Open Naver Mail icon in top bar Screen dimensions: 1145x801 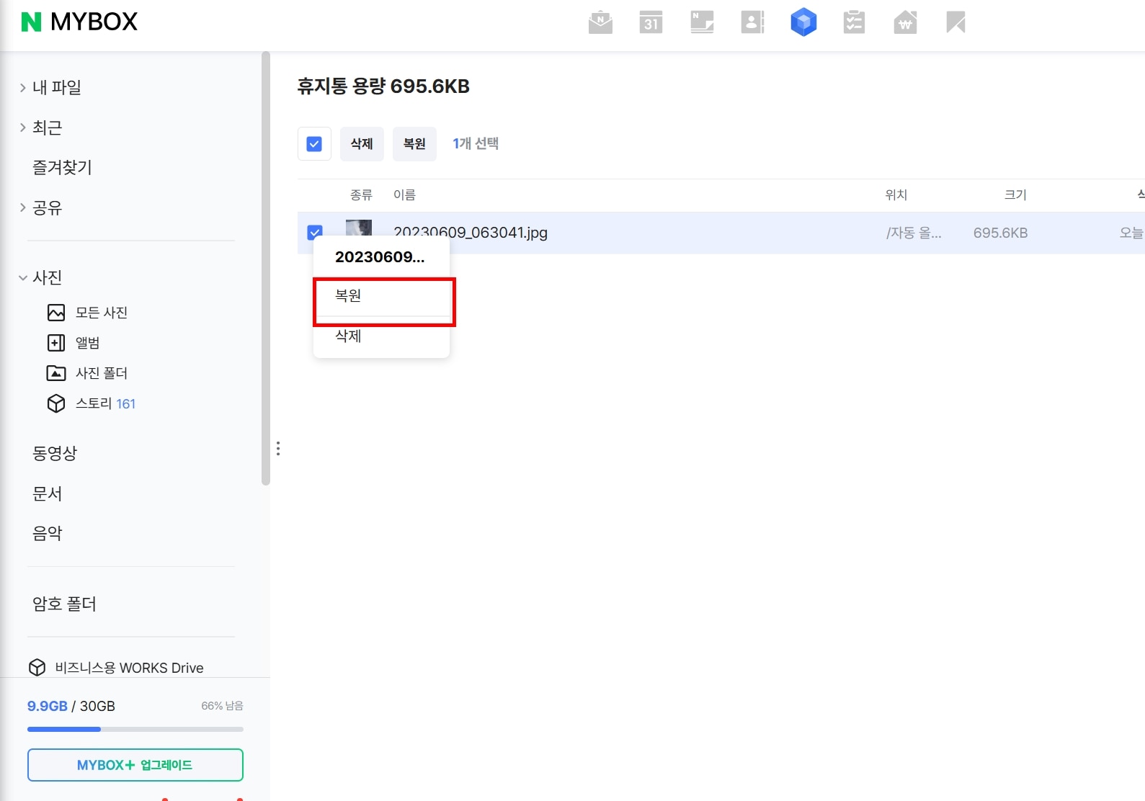600,22
